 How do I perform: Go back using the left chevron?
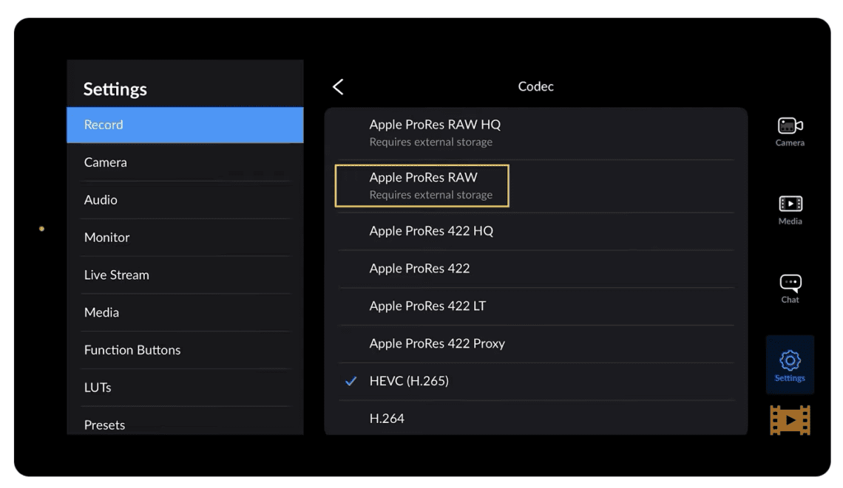pyautogui.click(x=338, y=87)
